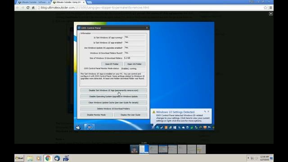Viewport: 288px width, 162px height.
Task: Close the image lightbox overlay
Action: (271, 14)
